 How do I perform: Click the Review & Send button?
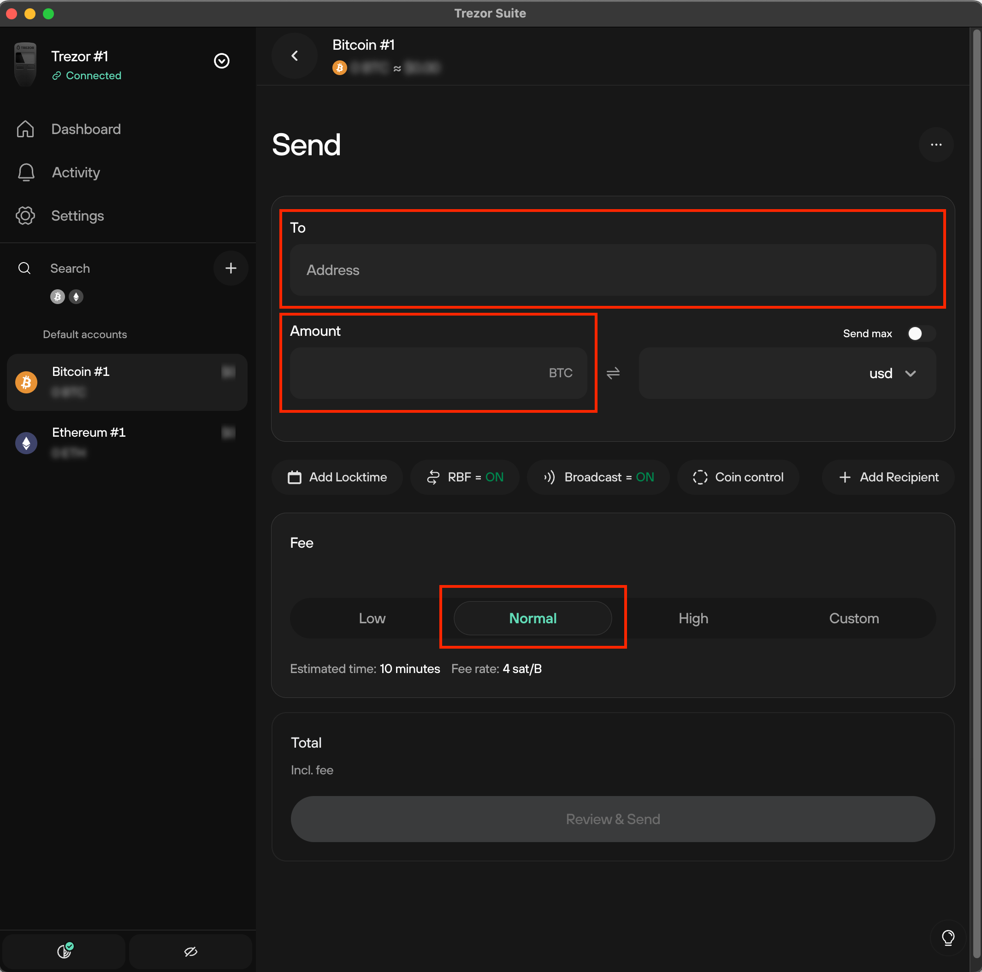612,819
